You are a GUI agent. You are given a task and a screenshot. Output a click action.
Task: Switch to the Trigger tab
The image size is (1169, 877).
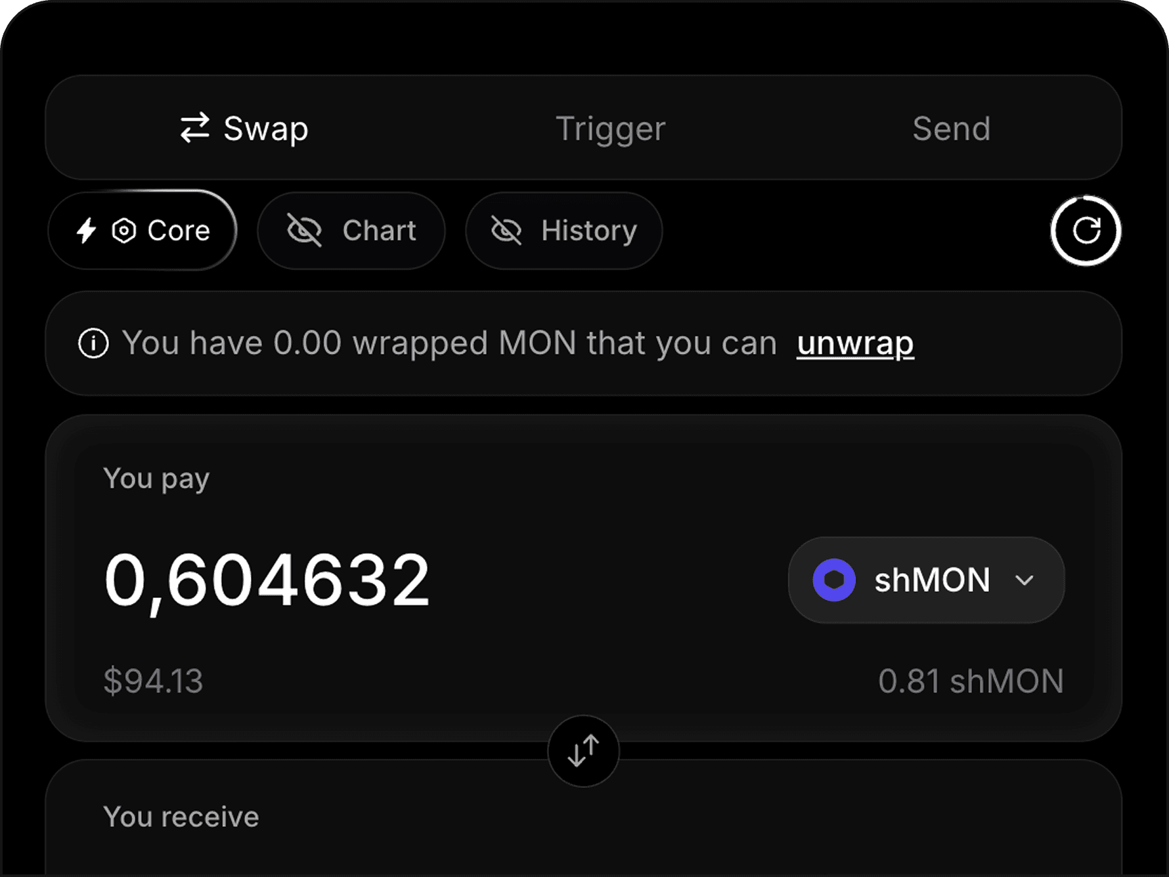point(609,128)
